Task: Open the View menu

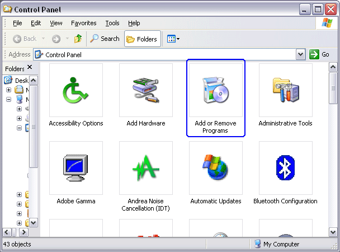Action: point(56,23)
